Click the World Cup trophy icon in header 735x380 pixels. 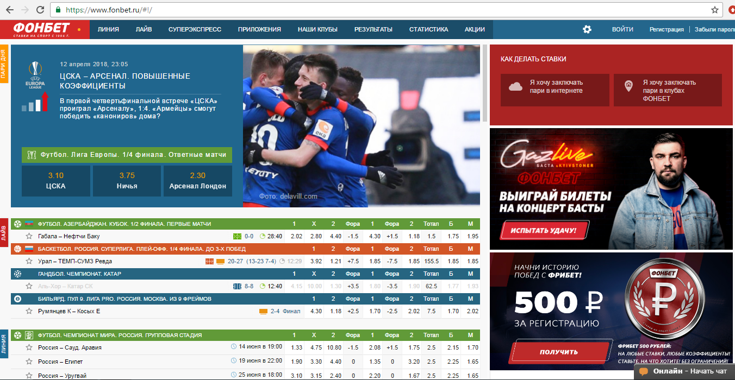29,335
